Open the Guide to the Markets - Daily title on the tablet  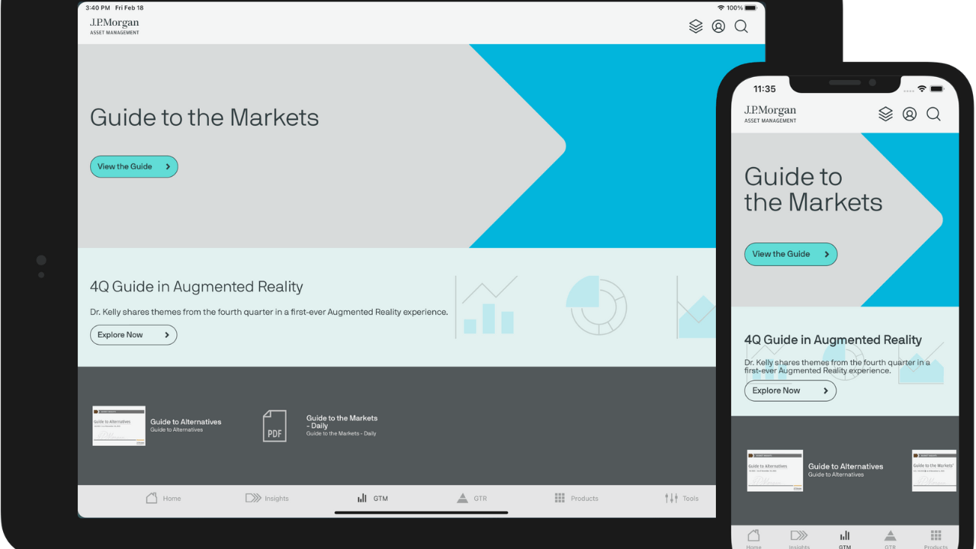pos(342,422)
